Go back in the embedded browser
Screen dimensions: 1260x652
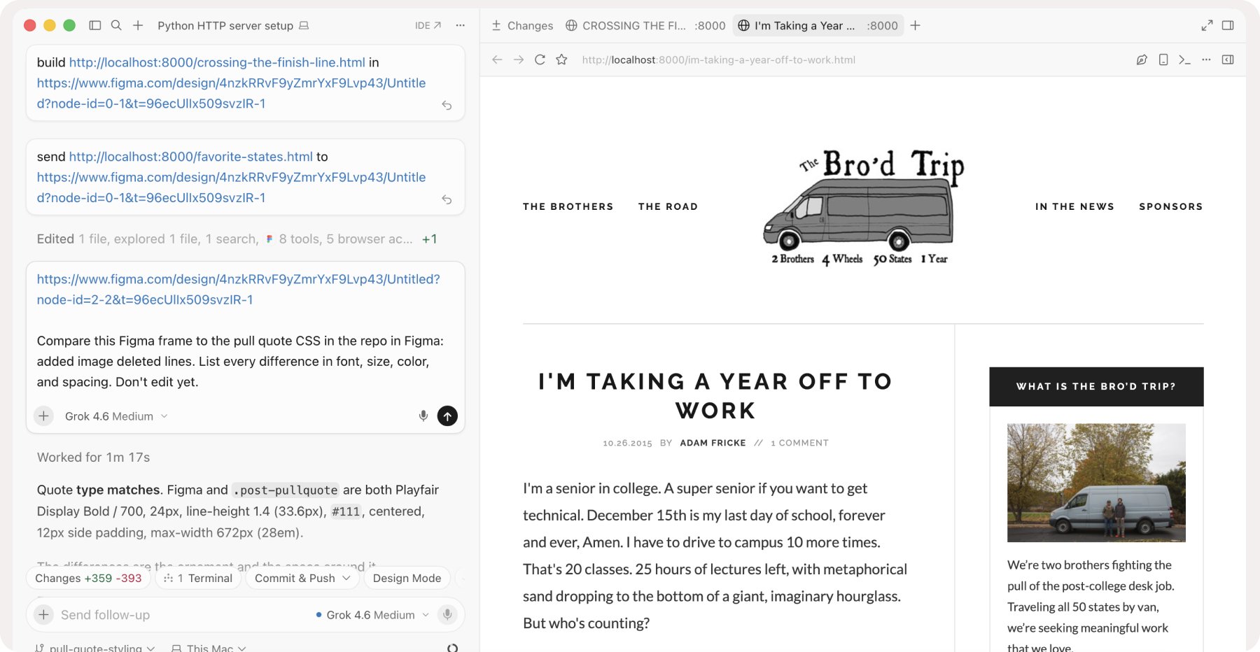pos(497,59)
